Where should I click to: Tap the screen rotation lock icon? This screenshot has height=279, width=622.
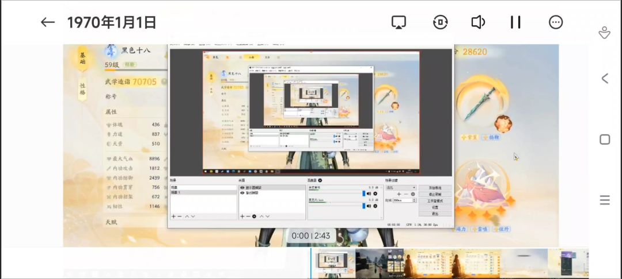coord(441,22)
